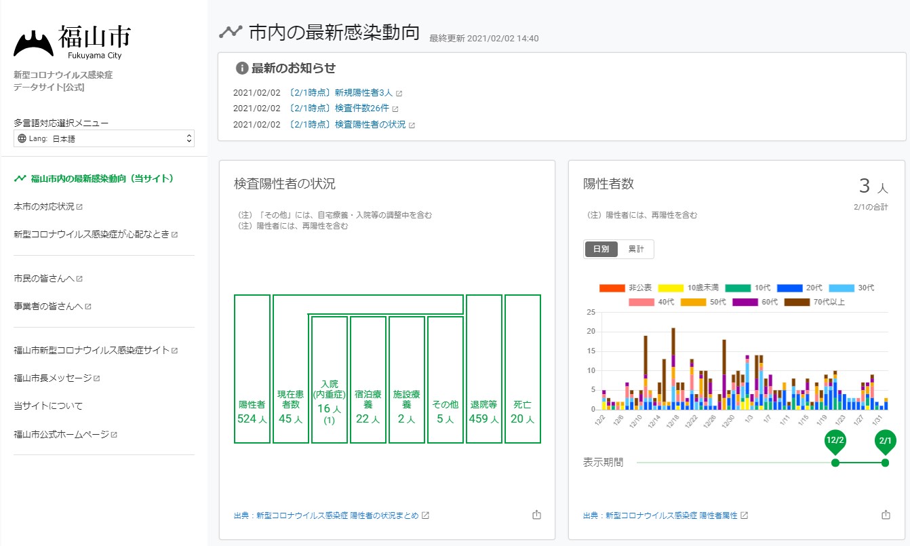This screenshot has width=910, height=546.
Task: Click the 施設療養 2人 box
Action: tap(407, 380)
